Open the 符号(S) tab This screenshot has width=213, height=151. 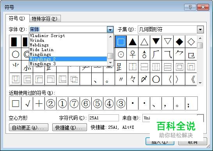[x=17, y=18]
